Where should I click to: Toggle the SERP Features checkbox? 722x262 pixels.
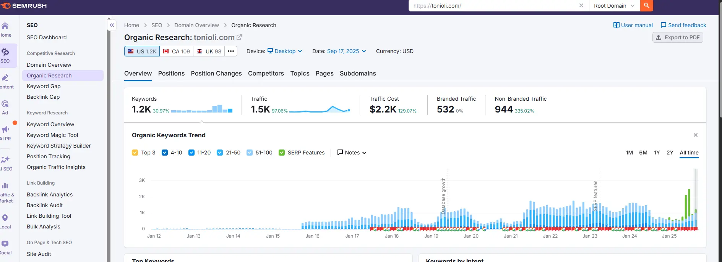(x=282, y=153)
